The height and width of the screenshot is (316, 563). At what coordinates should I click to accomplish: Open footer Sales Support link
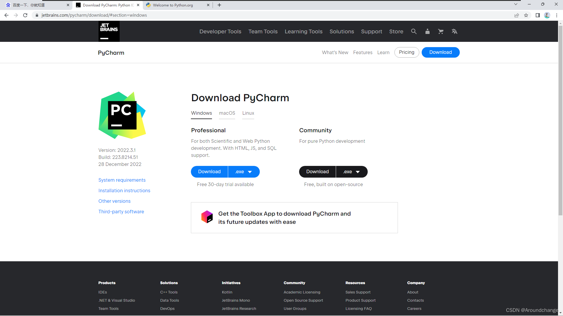358,292
